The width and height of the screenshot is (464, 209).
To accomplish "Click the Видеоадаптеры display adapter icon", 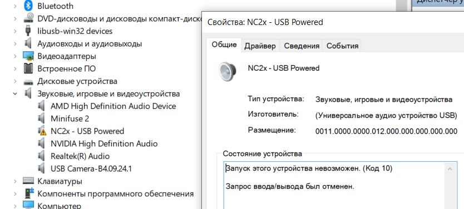I will click(x=28, y=56).
